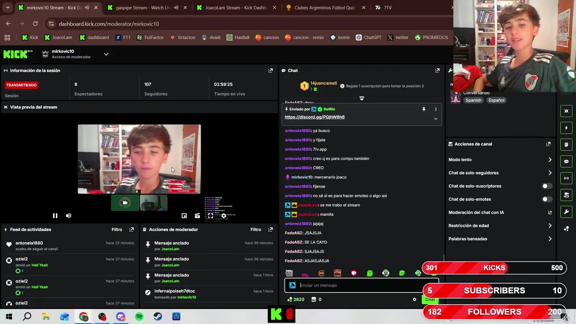Click the Español tag chip
Viewport: 576px width, 324px height.
pyautogui.click(x=496, y=100)
